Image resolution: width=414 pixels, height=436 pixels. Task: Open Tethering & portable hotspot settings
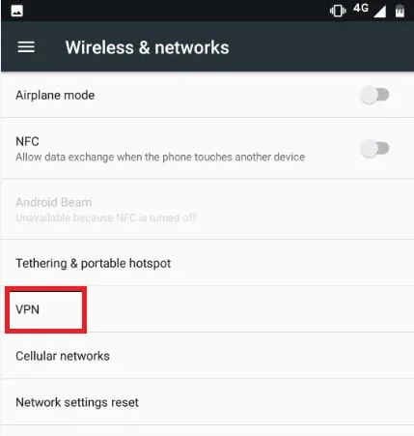(x=207, y=263)
